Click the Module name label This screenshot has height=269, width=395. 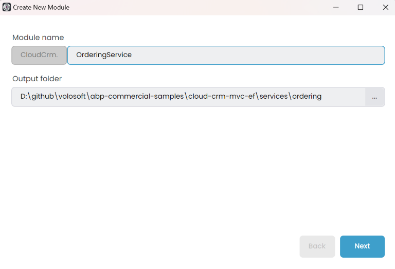pyautogui.click(x=38, y=38)
